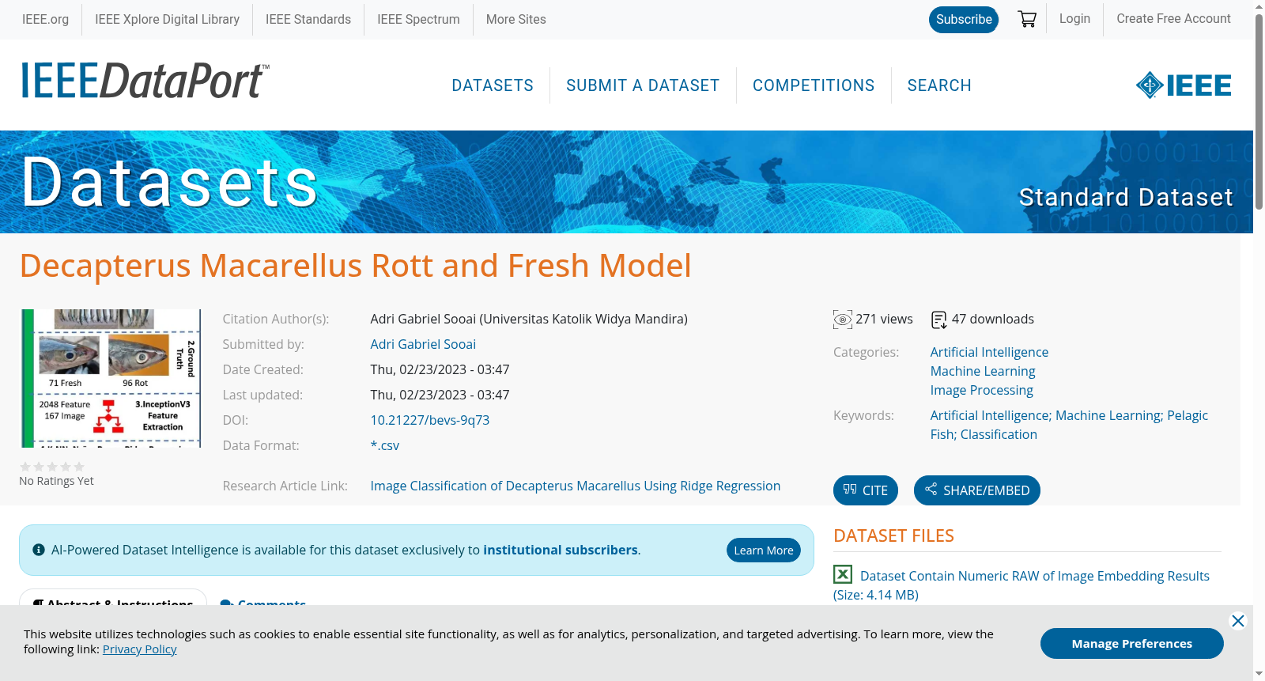Open the Artificial Intelligence category
Viewport: 1265px width, 681px height.
pyautogui.click(x=989, y=352)
